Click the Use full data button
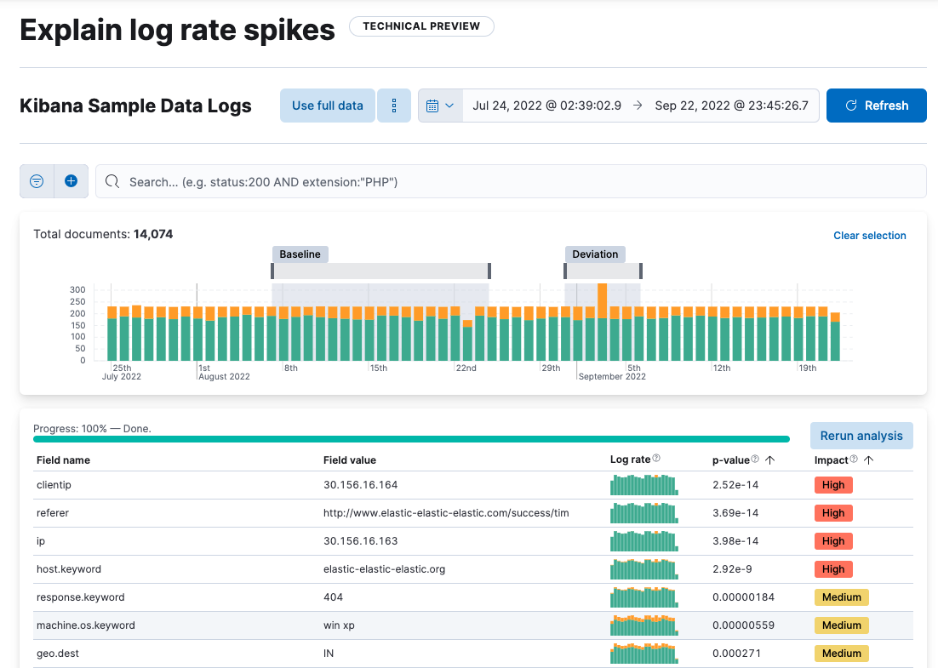Viewport: 938px width, 668px height. click(x=327, y=105)
